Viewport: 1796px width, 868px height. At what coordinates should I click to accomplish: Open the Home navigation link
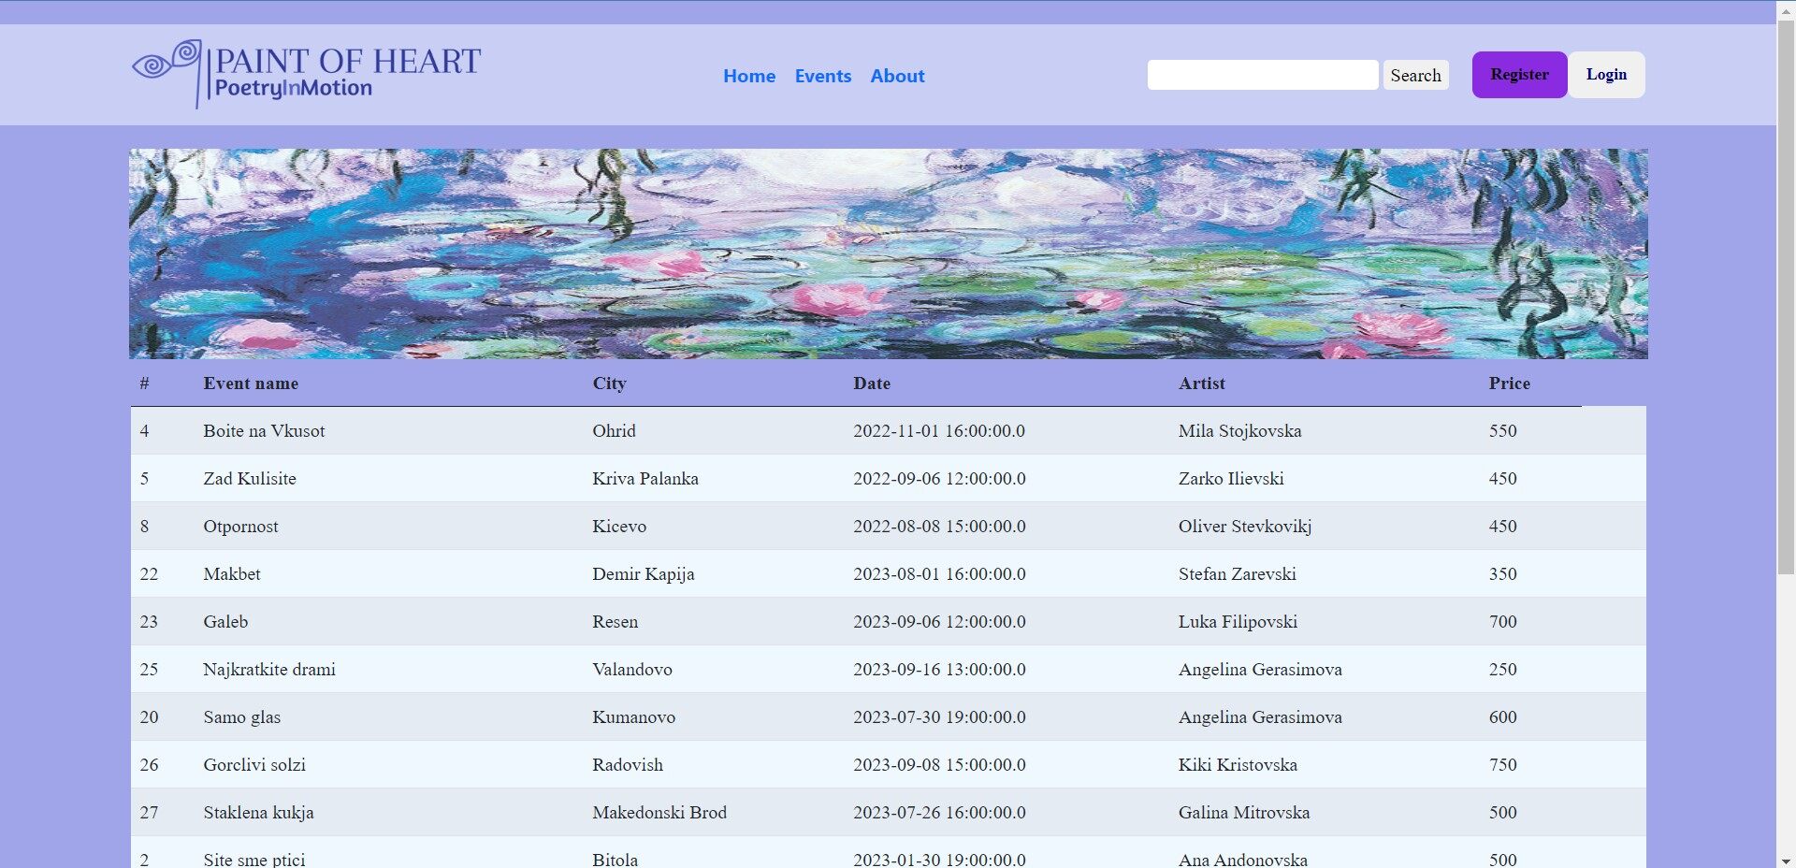click(x=748, y=76)
